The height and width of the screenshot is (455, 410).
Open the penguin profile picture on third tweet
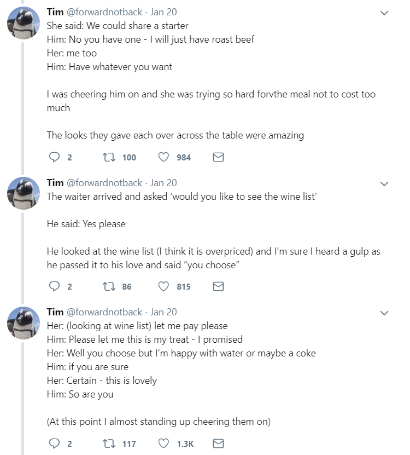[x=23, y=323]
